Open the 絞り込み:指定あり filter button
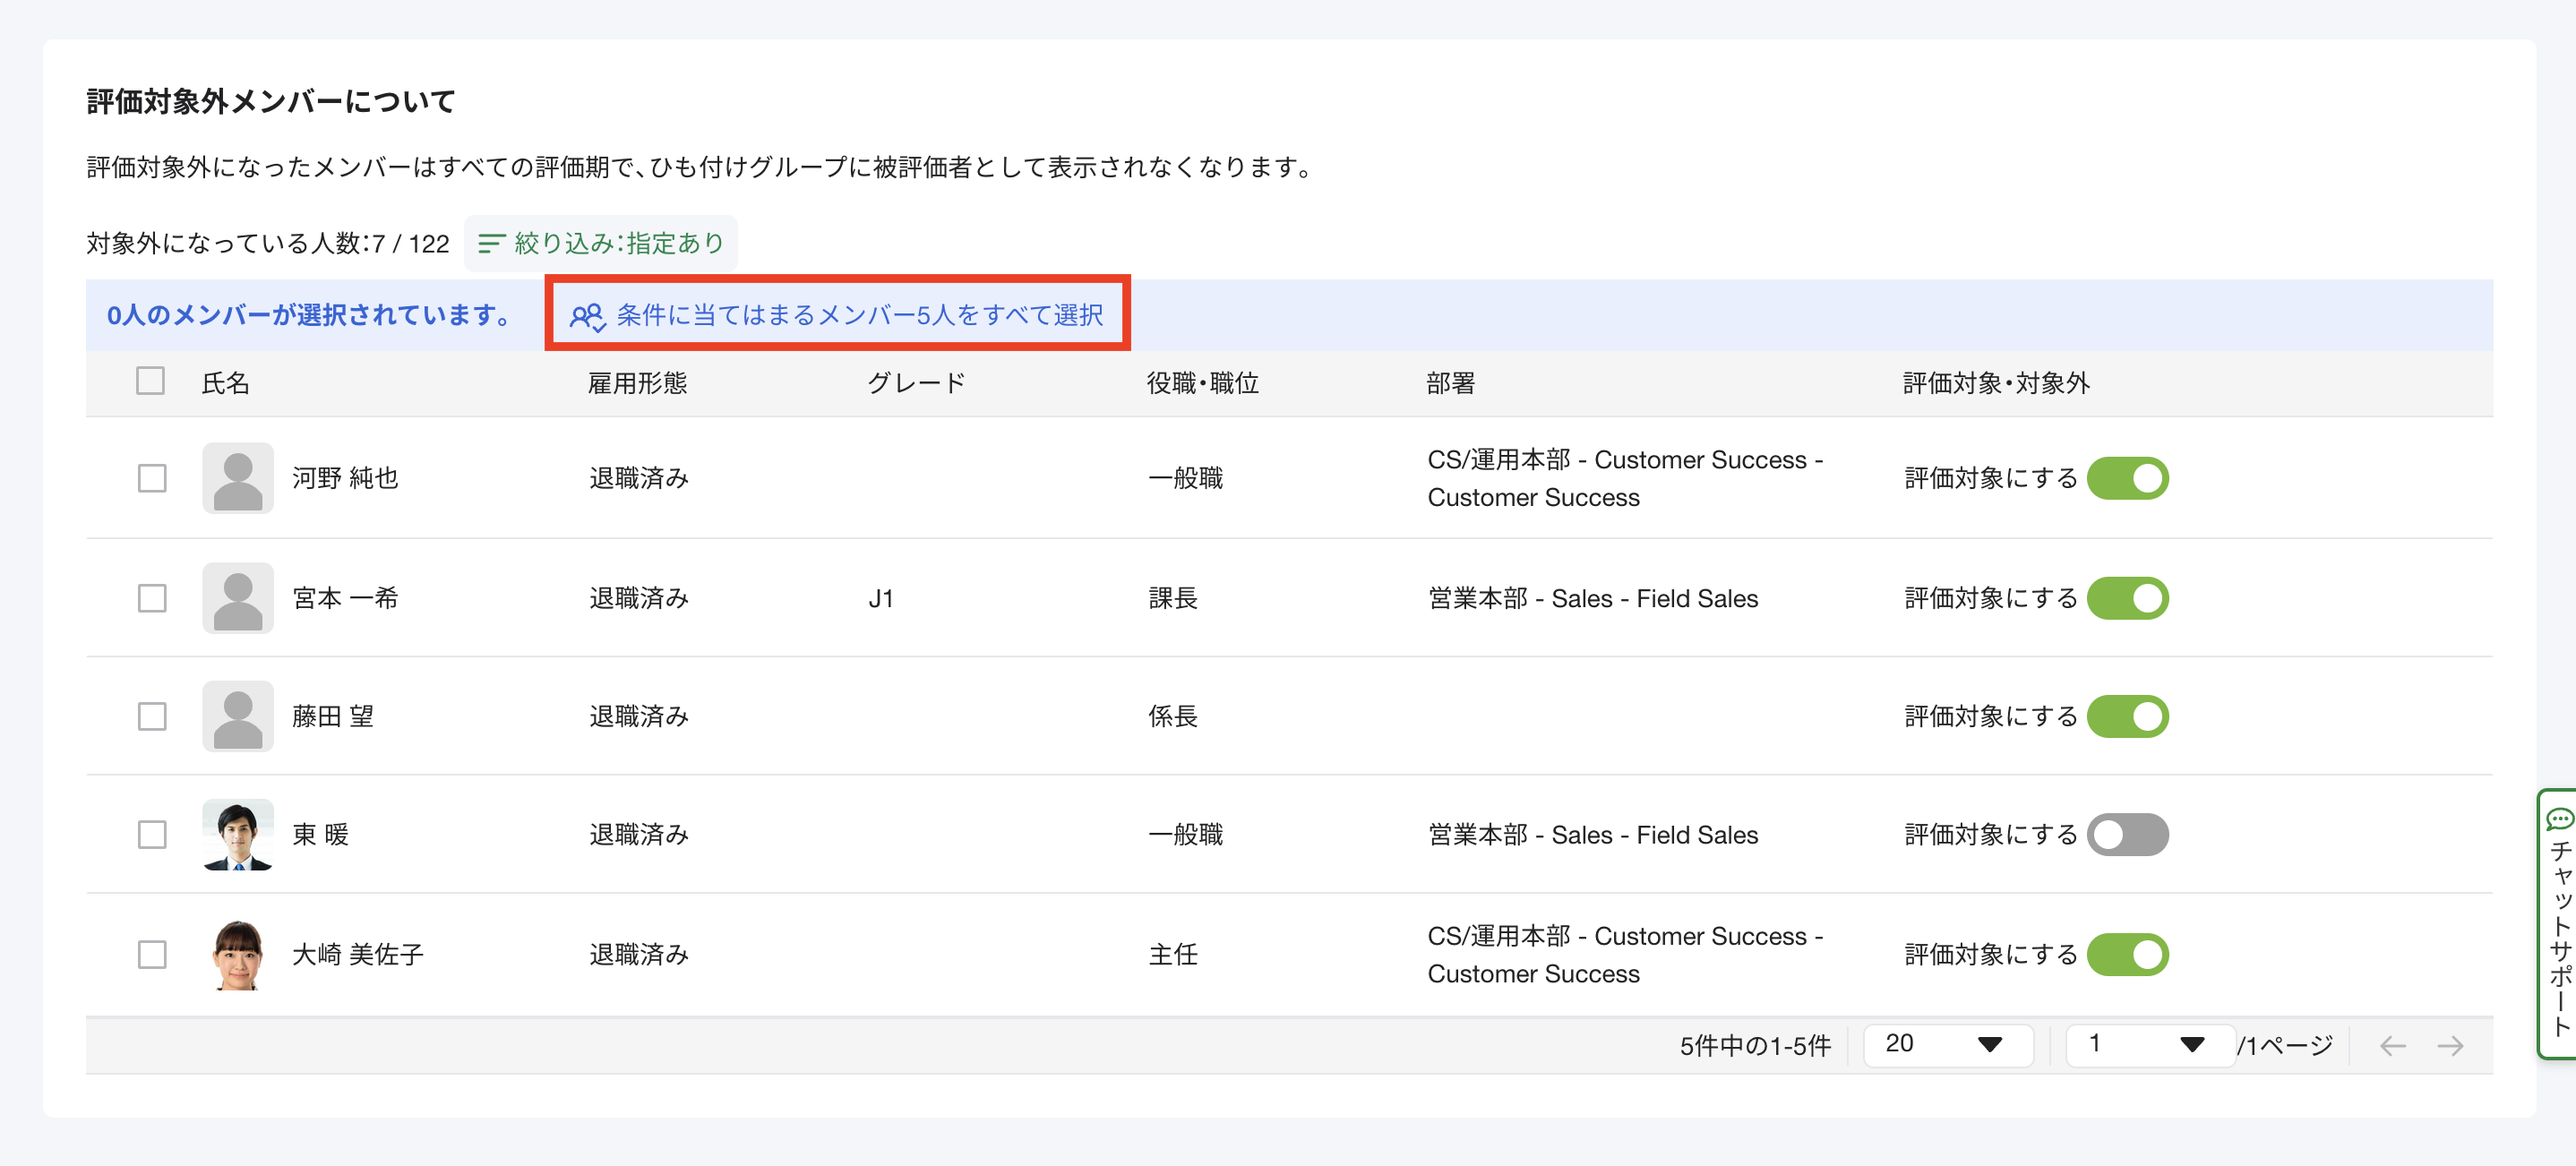This screenshot has height=1166, width=2576. tap(601, 243)
